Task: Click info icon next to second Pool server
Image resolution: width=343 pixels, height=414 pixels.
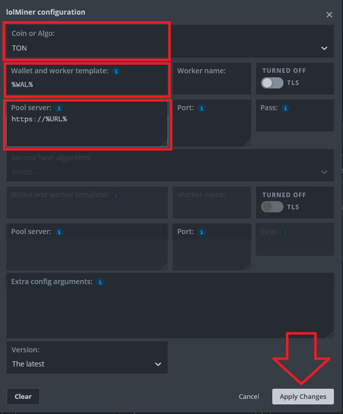Action: click(x=59, y=232)
